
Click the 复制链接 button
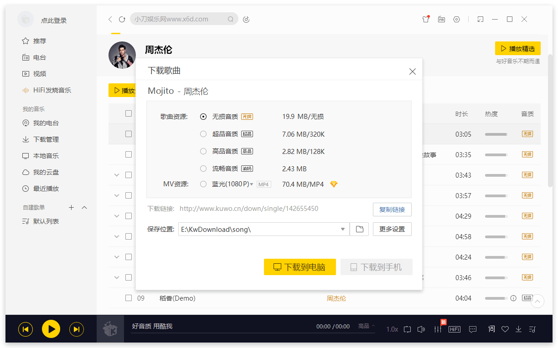(392, 210)
